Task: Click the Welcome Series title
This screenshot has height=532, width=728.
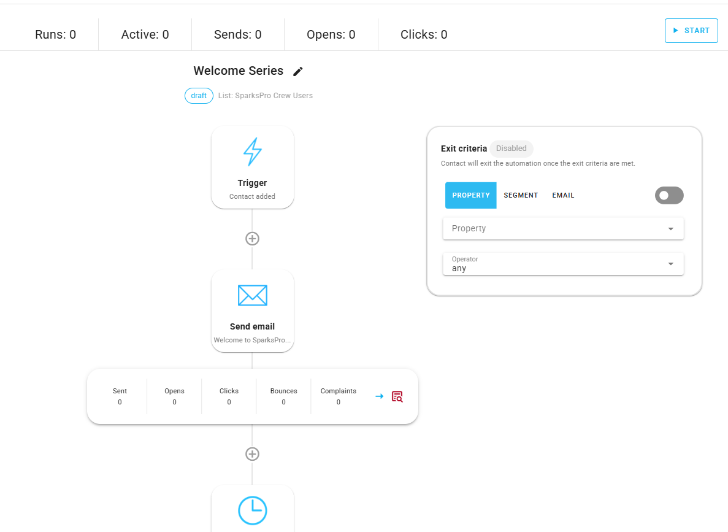Action: tap(238, 71)
